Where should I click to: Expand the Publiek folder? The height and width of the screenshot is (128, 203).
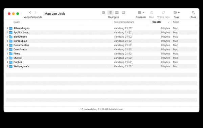point(7,62)
